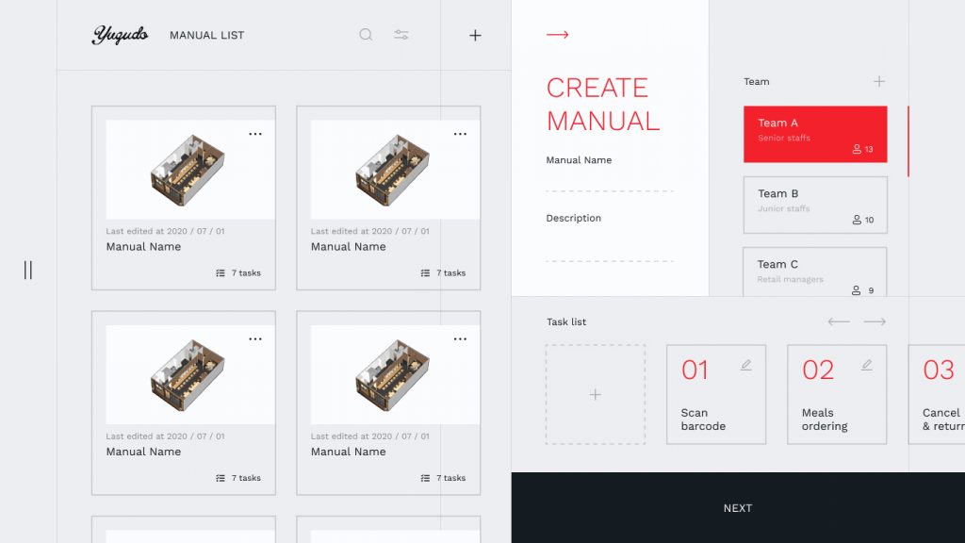Screen dimensions: 965x543
Task: Open options menu of bottom-left manual card
Action: pos(254,338)
